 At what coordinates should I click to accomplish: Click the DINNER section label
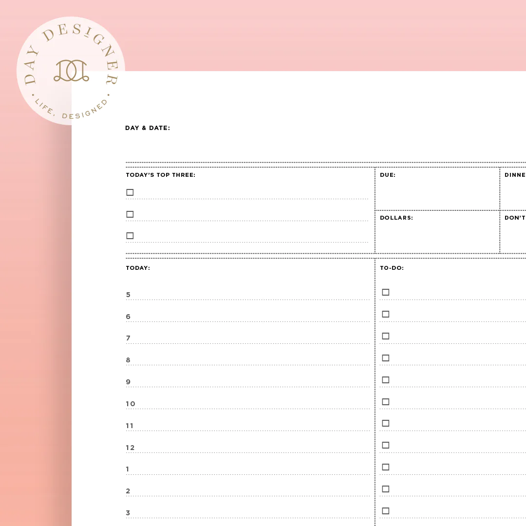[516, 175]
